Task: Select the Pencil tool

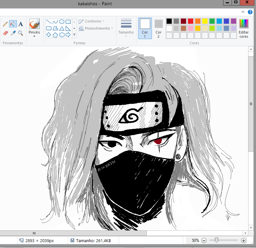Action: (5, 24)
